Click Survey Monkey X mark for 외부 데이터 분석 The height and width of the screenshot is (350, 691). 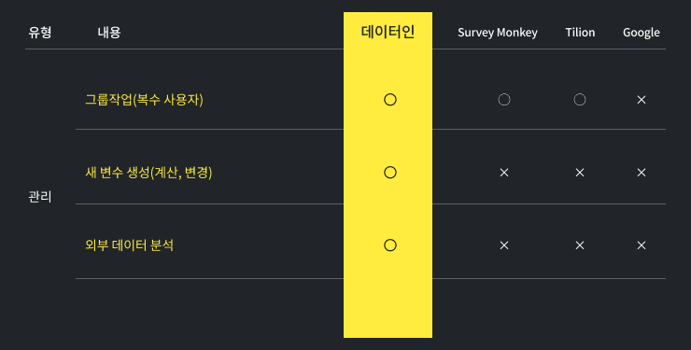(504, 245)
